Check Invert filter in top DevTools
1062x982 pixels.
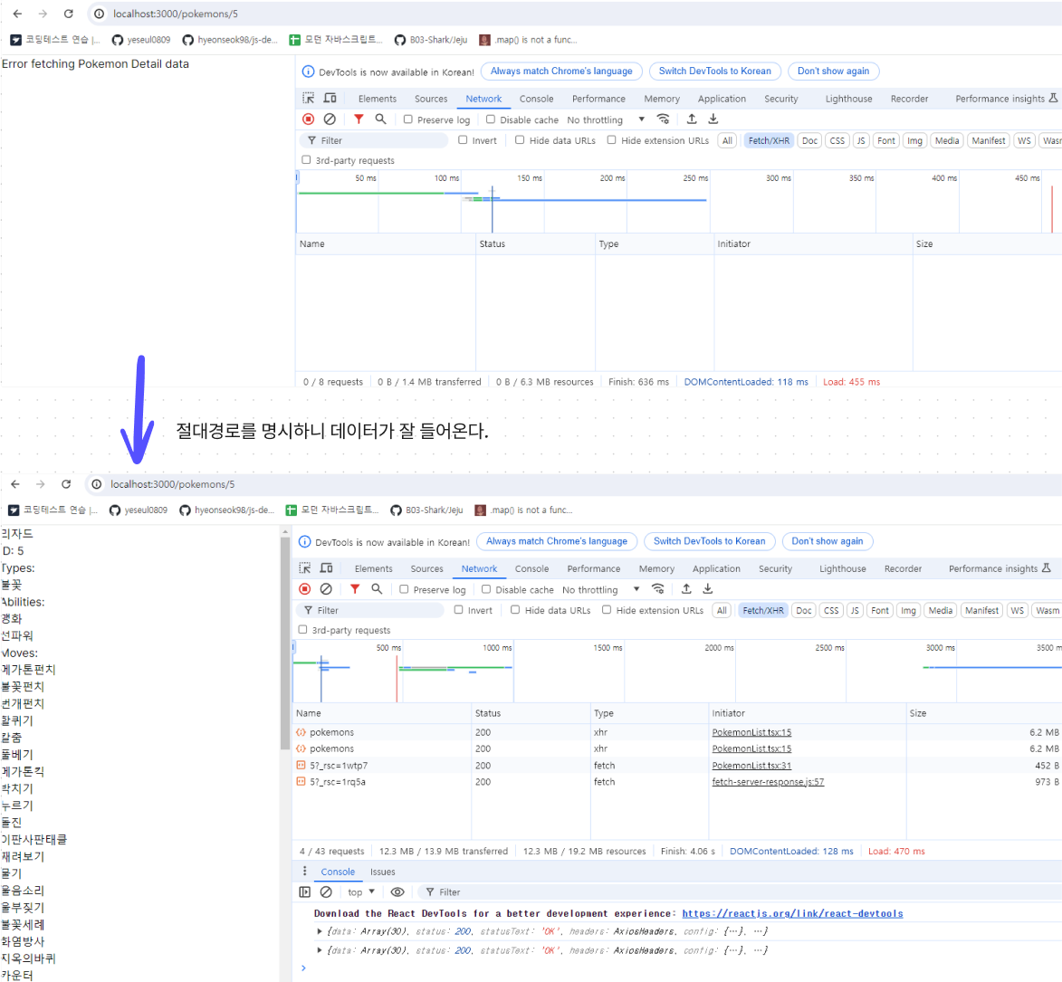coord(463,140)
